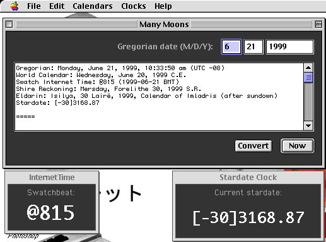Click the scroll up arrow in results

click(x=308, y=68)
